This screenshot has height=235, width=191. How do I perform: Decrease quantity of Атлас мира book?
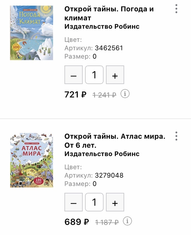pyautogui.click(x=73, y=202)
